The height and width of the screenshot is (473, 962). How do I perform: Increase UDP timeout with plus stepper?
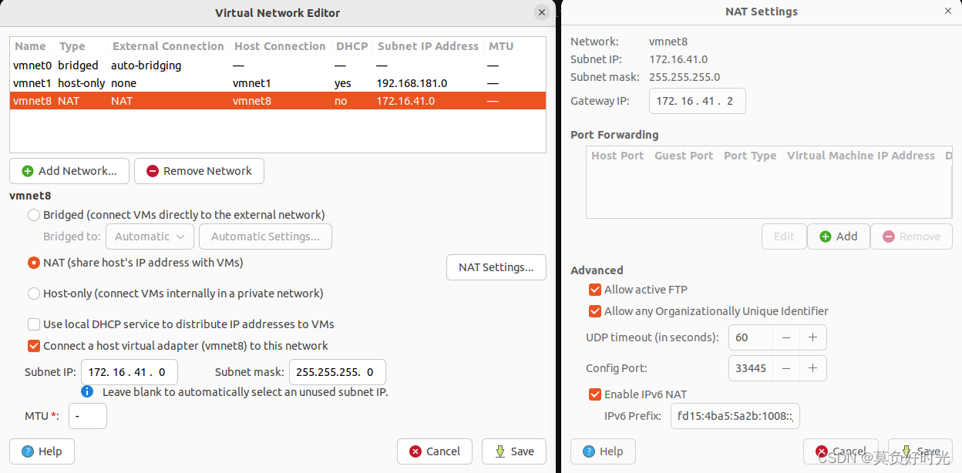click(x=813, y=337)
